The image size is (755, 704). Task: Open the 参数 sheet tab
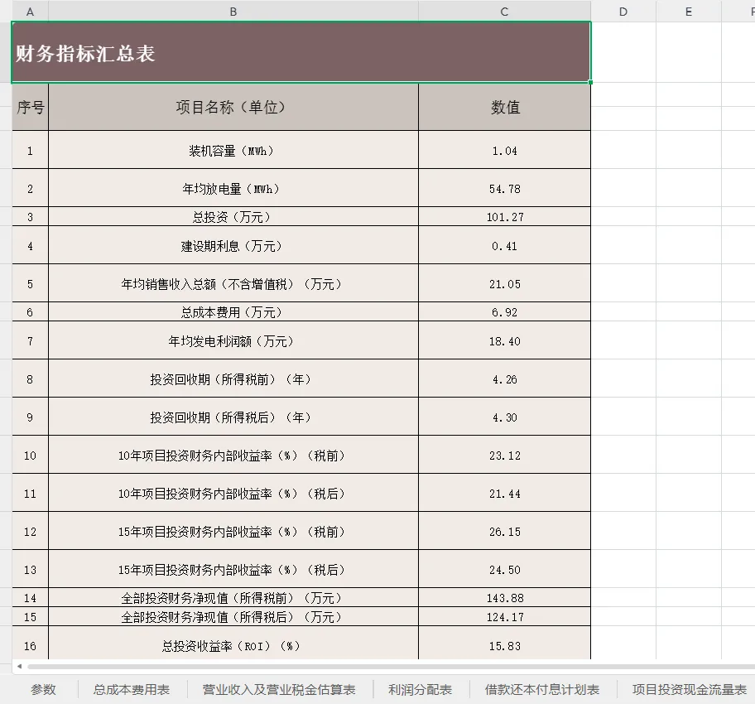(43, 690)
